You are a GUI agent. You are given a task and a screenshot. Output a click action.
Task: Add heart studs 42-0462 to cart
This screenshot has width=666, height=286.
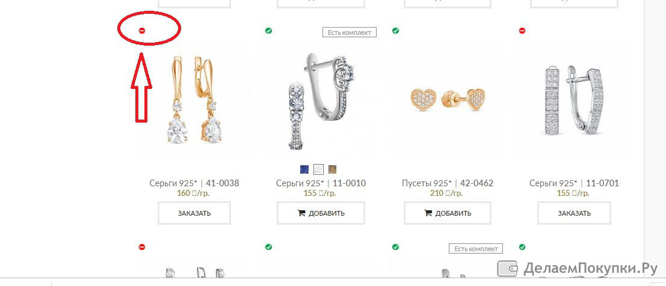pyautogui.click(x=448, y=213)
